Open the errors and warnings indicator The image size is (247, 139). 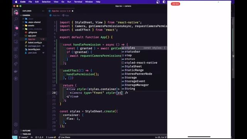point(39,137)
